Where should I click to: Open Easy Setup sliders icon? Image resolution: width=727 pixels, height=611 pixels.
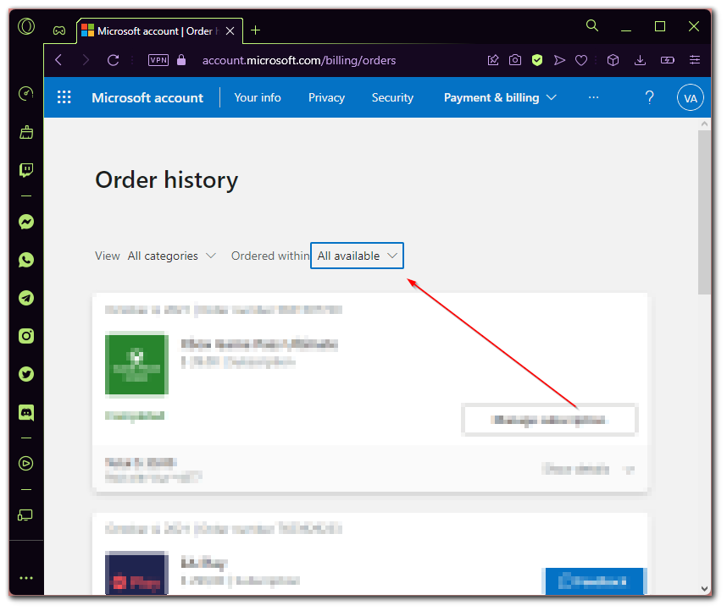click(695, 60)
